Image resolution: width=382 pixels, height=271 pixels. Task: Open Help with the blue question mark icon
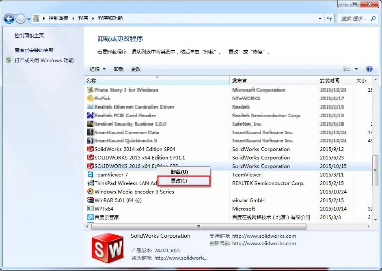(369, 69)
